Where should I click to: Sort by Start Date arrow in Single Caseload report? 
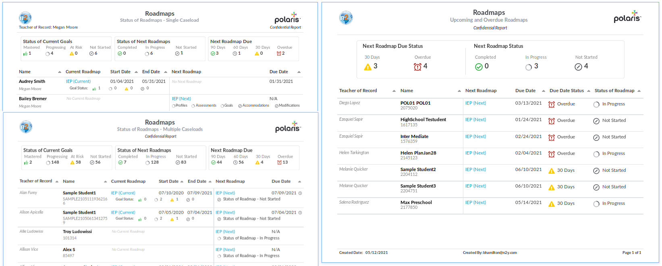pyautogui.click(x=136, y=72)
